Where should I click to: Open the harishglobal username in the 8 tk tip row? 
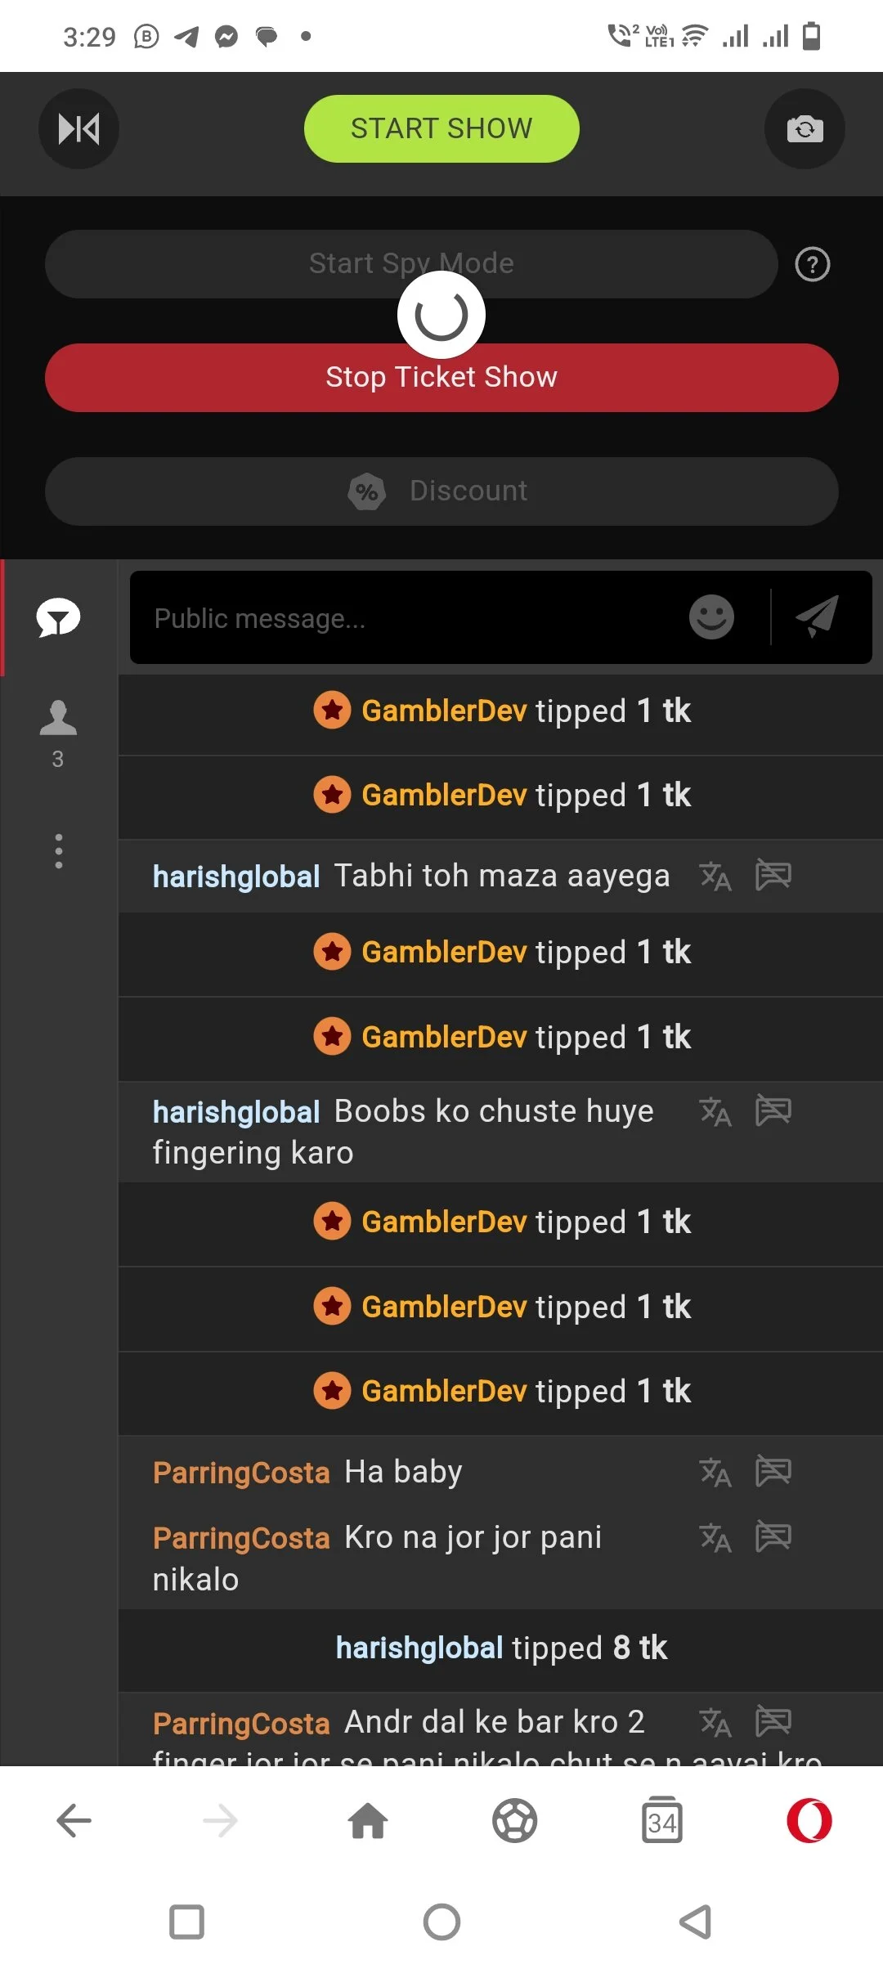pos(419,1648)
